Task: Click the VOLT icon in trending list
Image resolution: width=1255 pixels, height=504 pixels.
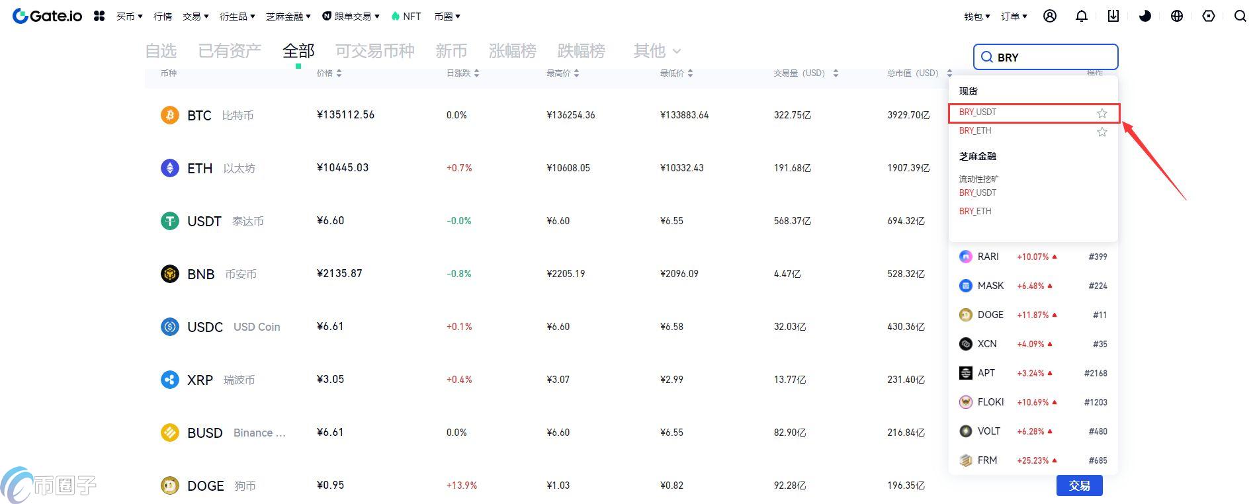Action: click(x=966, y=431)
